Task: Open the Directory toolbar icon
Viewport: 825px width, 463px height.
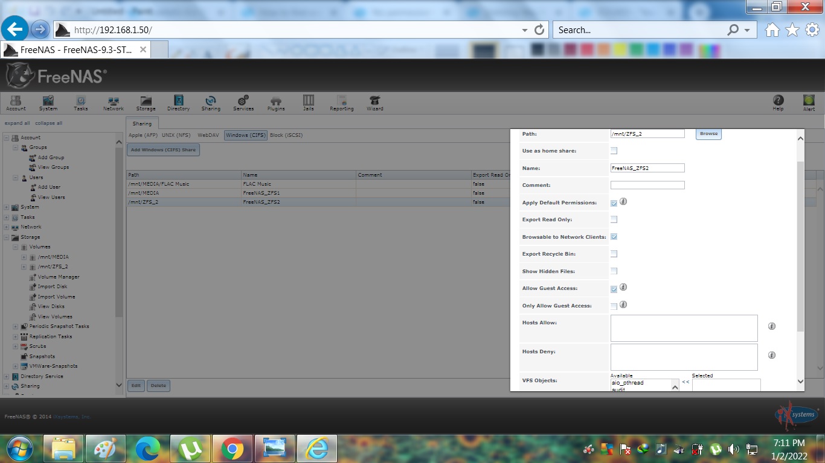Action: pyautogui.click(x=178, y=103)
